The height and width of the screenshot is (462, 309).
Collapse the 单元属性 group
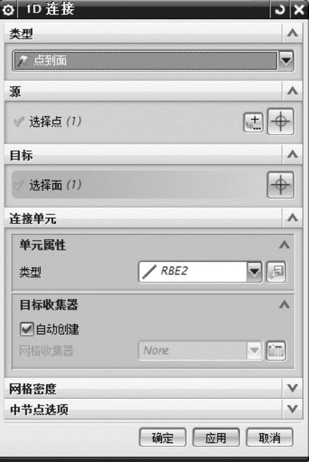click(284, 244)
